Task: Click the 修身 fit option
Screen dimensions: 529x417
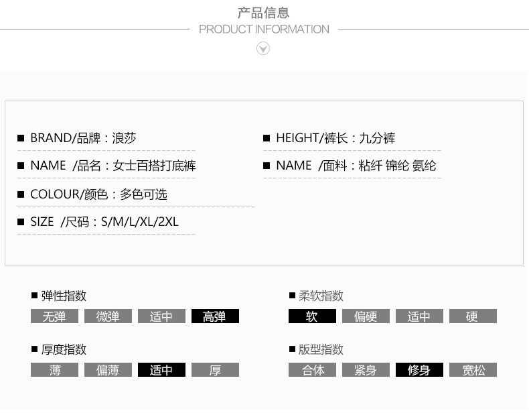Action: (419, 370)
